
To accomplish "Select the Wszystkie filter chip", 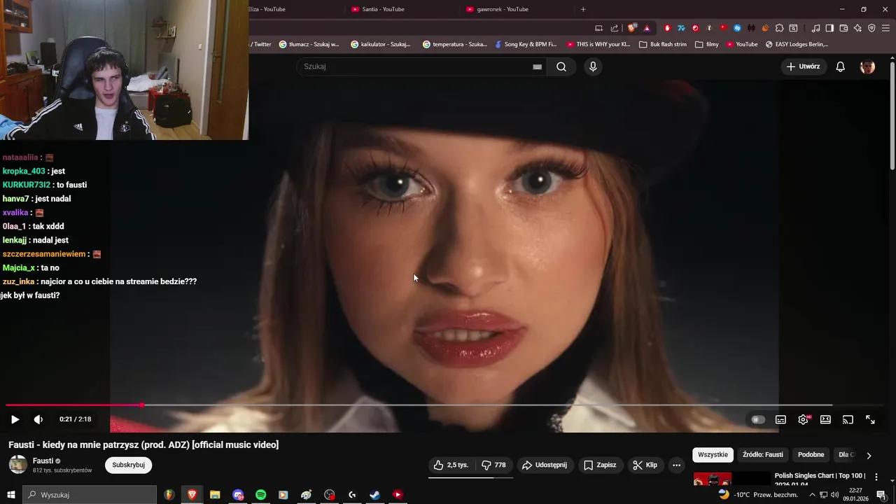I will click(x=713, y=455).
